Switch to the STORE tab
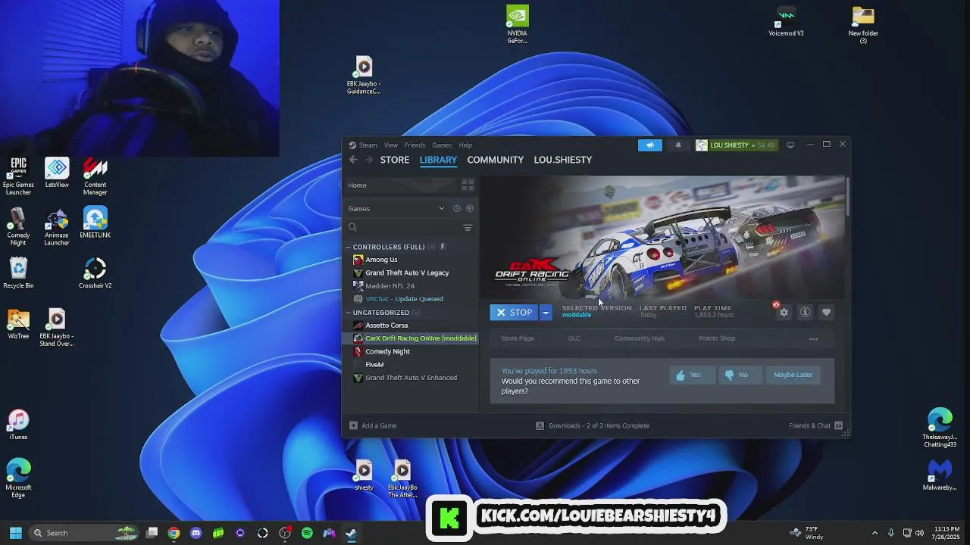 (x=395, y=160)
